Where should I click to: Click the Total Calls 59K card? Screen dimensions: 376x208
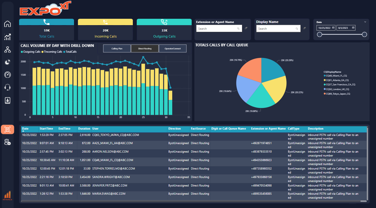click(46, 29)
